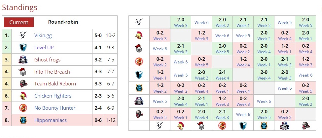
Task: Open the Team Bald Reborn team link
Action: pyautogui.click(x=55, y=84)
